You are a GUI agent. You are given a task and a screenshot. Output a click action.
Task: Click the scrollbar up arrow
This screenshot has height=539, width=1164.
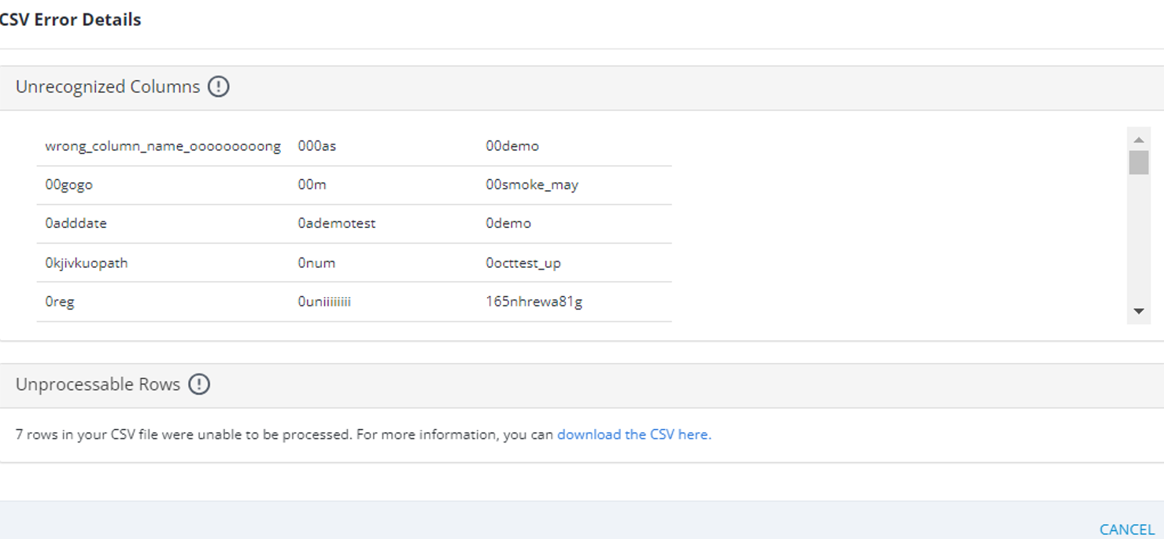[1138, 140]
